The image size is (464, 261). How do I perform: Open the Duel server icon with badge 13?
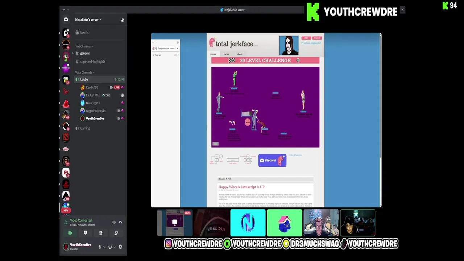click(x=66, y=80)
